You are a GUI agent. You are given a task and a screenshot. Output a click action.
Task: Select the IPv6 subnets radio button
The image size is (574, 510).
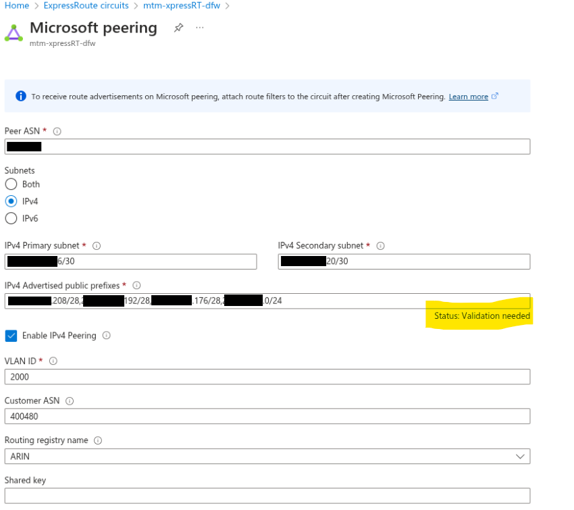[x=11, y=218]
